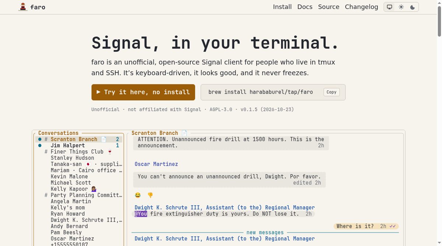Image resolution: width=442 pixels, height=246 pixels.
Task: Open the Install page
Action: pos(282,7)
